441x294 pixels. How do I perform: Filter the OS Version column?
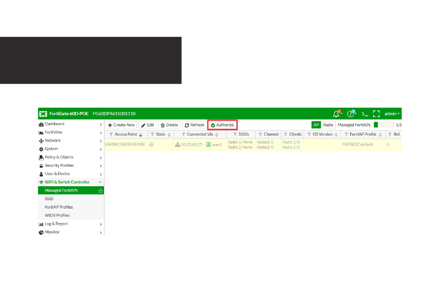[x=309, y=135]
